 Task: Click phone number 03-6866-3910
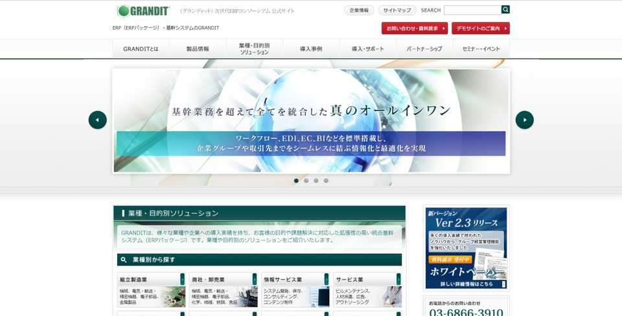tap(466, 312)
